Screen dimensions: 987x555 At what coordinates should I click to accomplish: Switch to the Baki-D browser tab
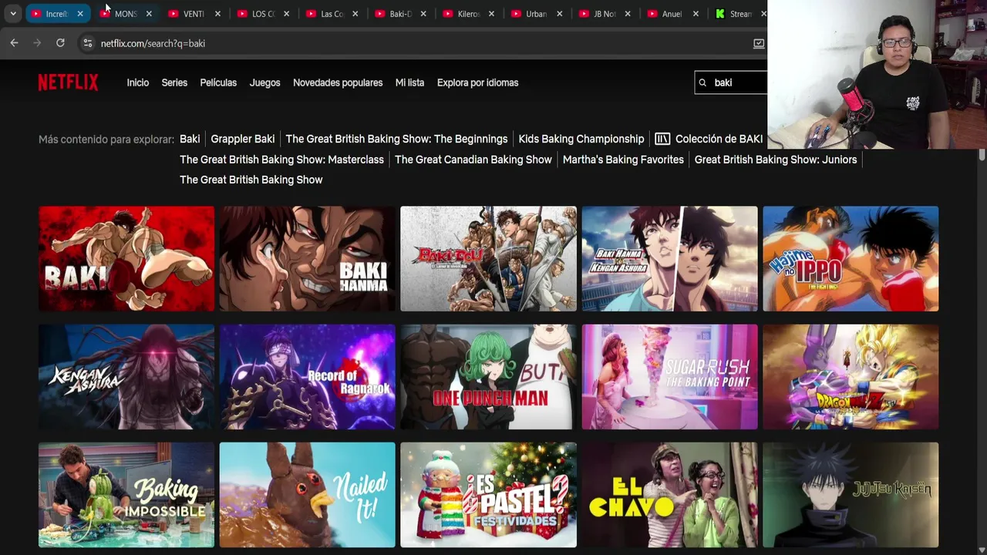pyautogui.click(x=399, y=14)
